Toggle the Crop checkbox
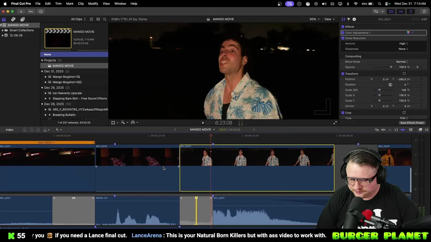The width and height of the screenshot is (431, 242). coord(343,113)
